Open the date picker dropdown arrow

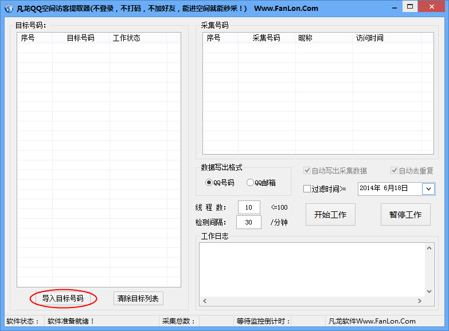pos(428,188)
